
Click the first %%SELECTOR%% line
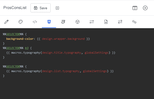click(15, 34)
